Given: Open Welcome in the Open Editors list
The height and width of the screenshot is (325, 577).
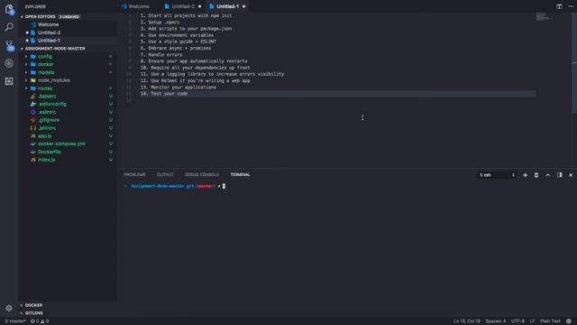Looking at the screenshot, I should (x=48, y=24).
